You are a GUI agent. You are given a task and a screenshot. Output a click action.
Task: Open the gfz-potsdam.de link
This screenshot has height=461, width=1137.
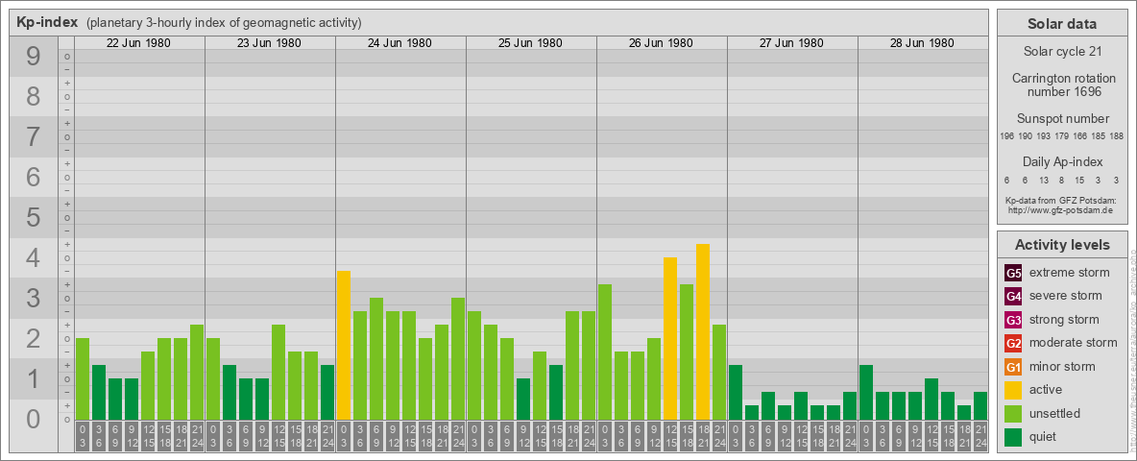point(1059,209)
